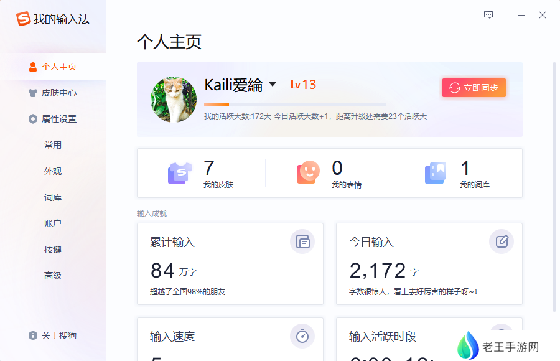Click the Lv13 level badge

coord(303,85)
